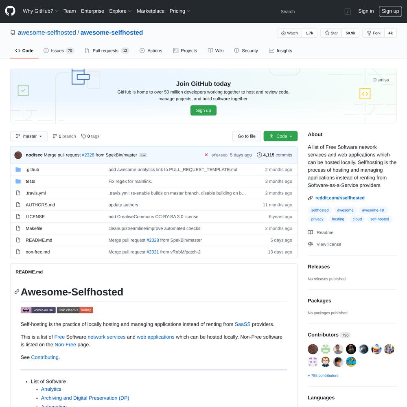The width and height of the screenshot is (407, 407).
Task: Click the red failed build status X
Action: pos(206,155)
